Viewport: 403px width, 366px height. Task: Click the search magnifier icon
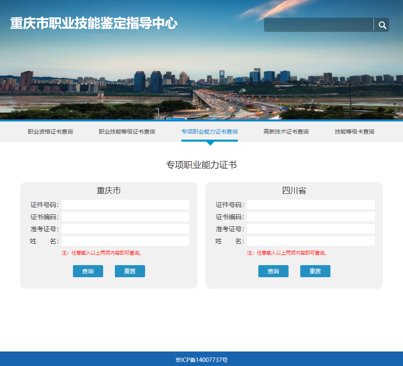pos(381,25)
